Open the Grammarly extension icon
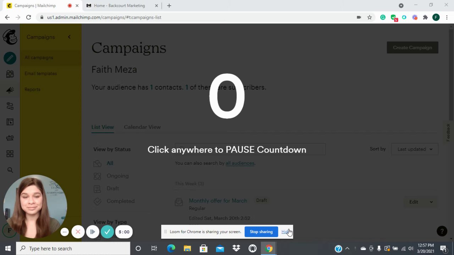The height and width of the screenshot is (255, 454). pos(383,17)
